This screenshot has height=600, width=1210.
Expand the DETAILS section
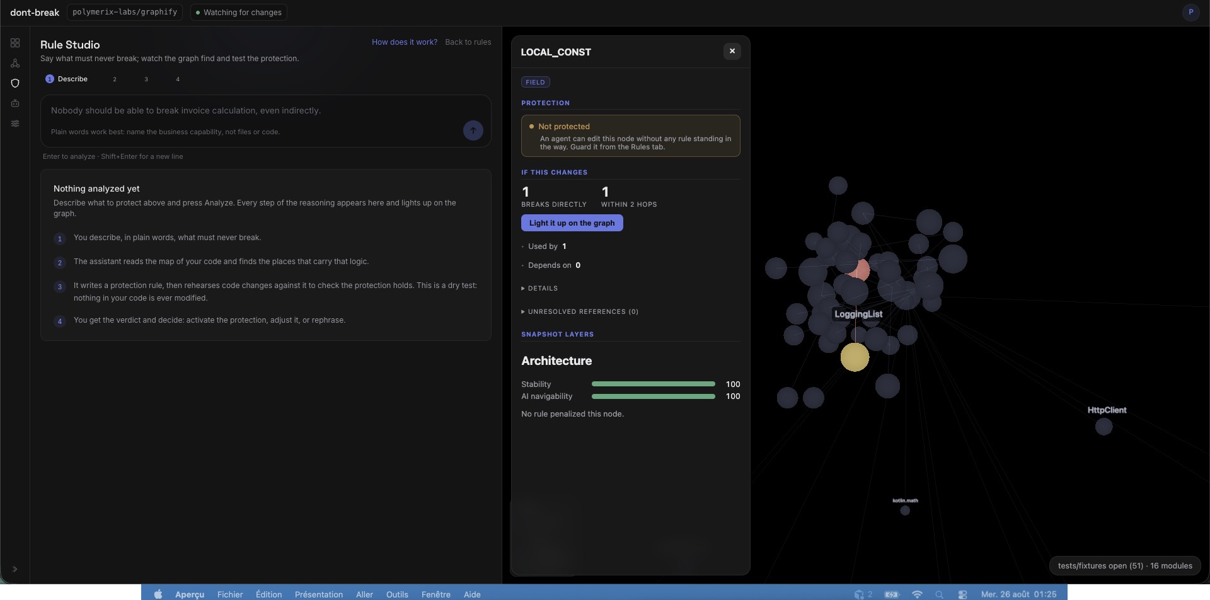pos(539,288)
